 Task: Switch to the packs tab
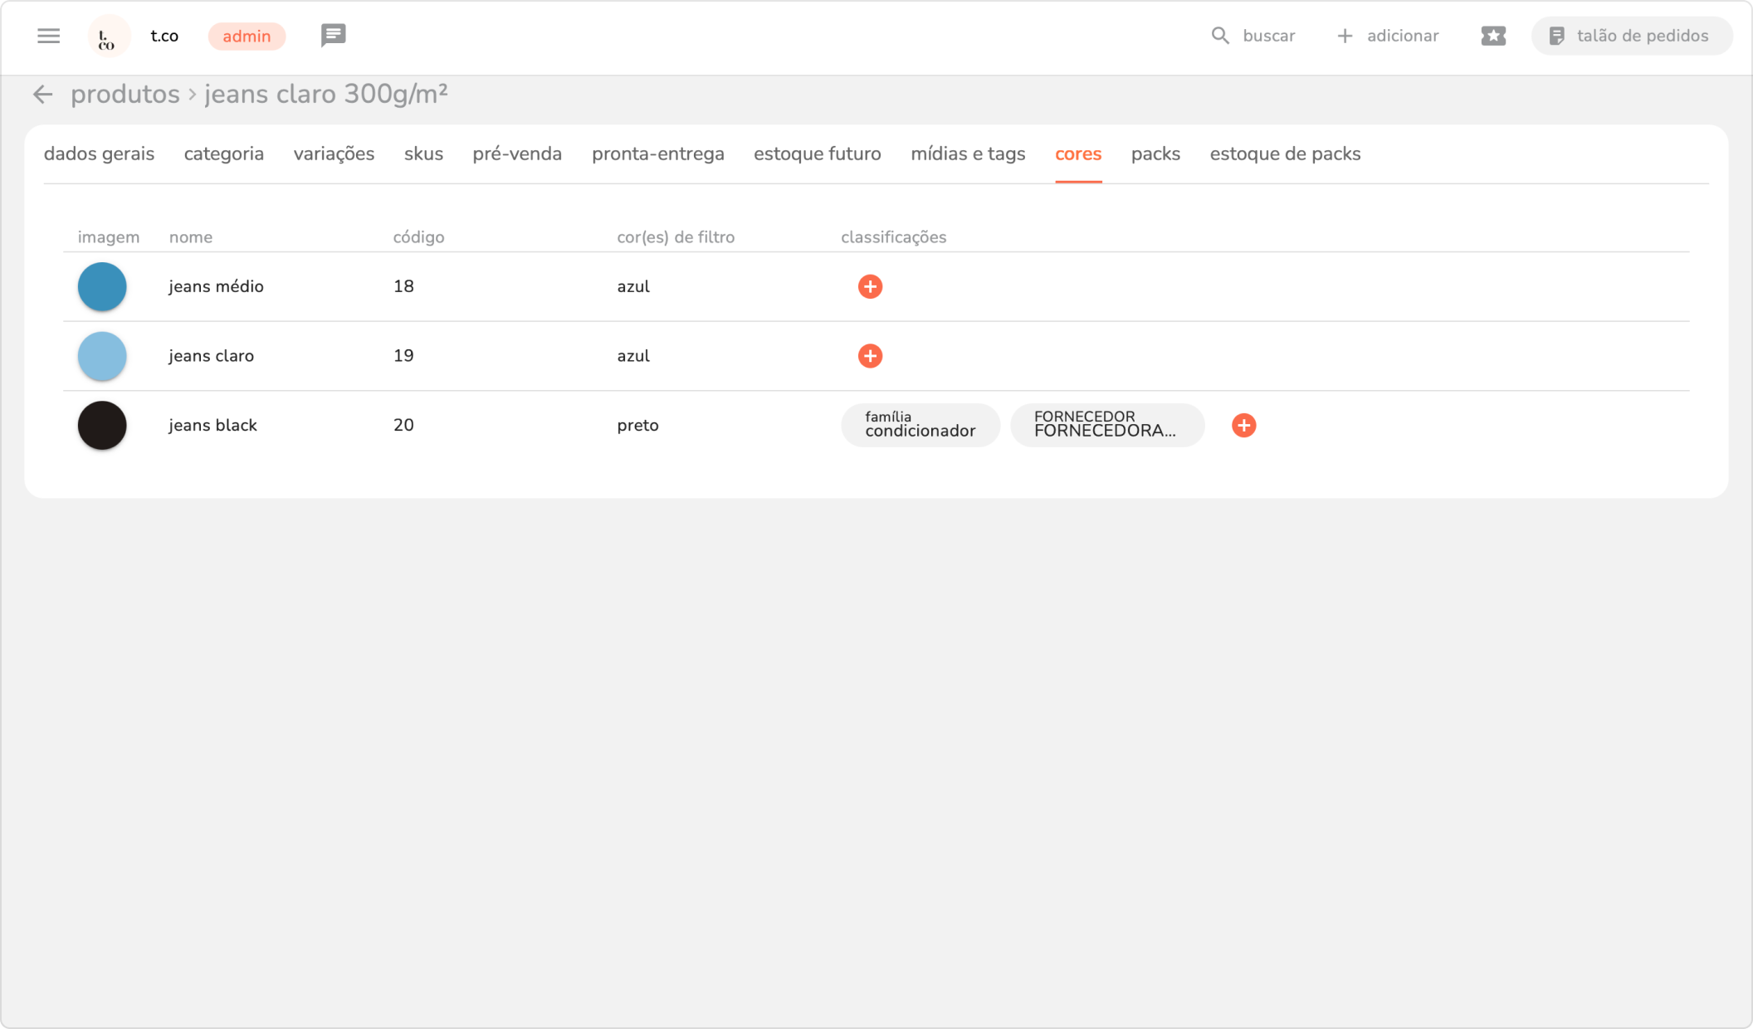(x=1155, y=154)
